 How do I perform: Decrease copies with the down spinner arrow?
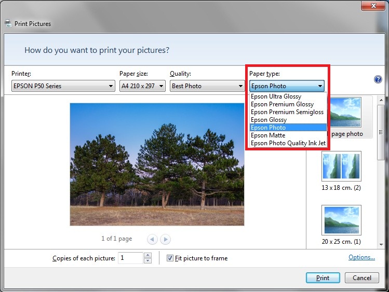(x=147, y=260)
